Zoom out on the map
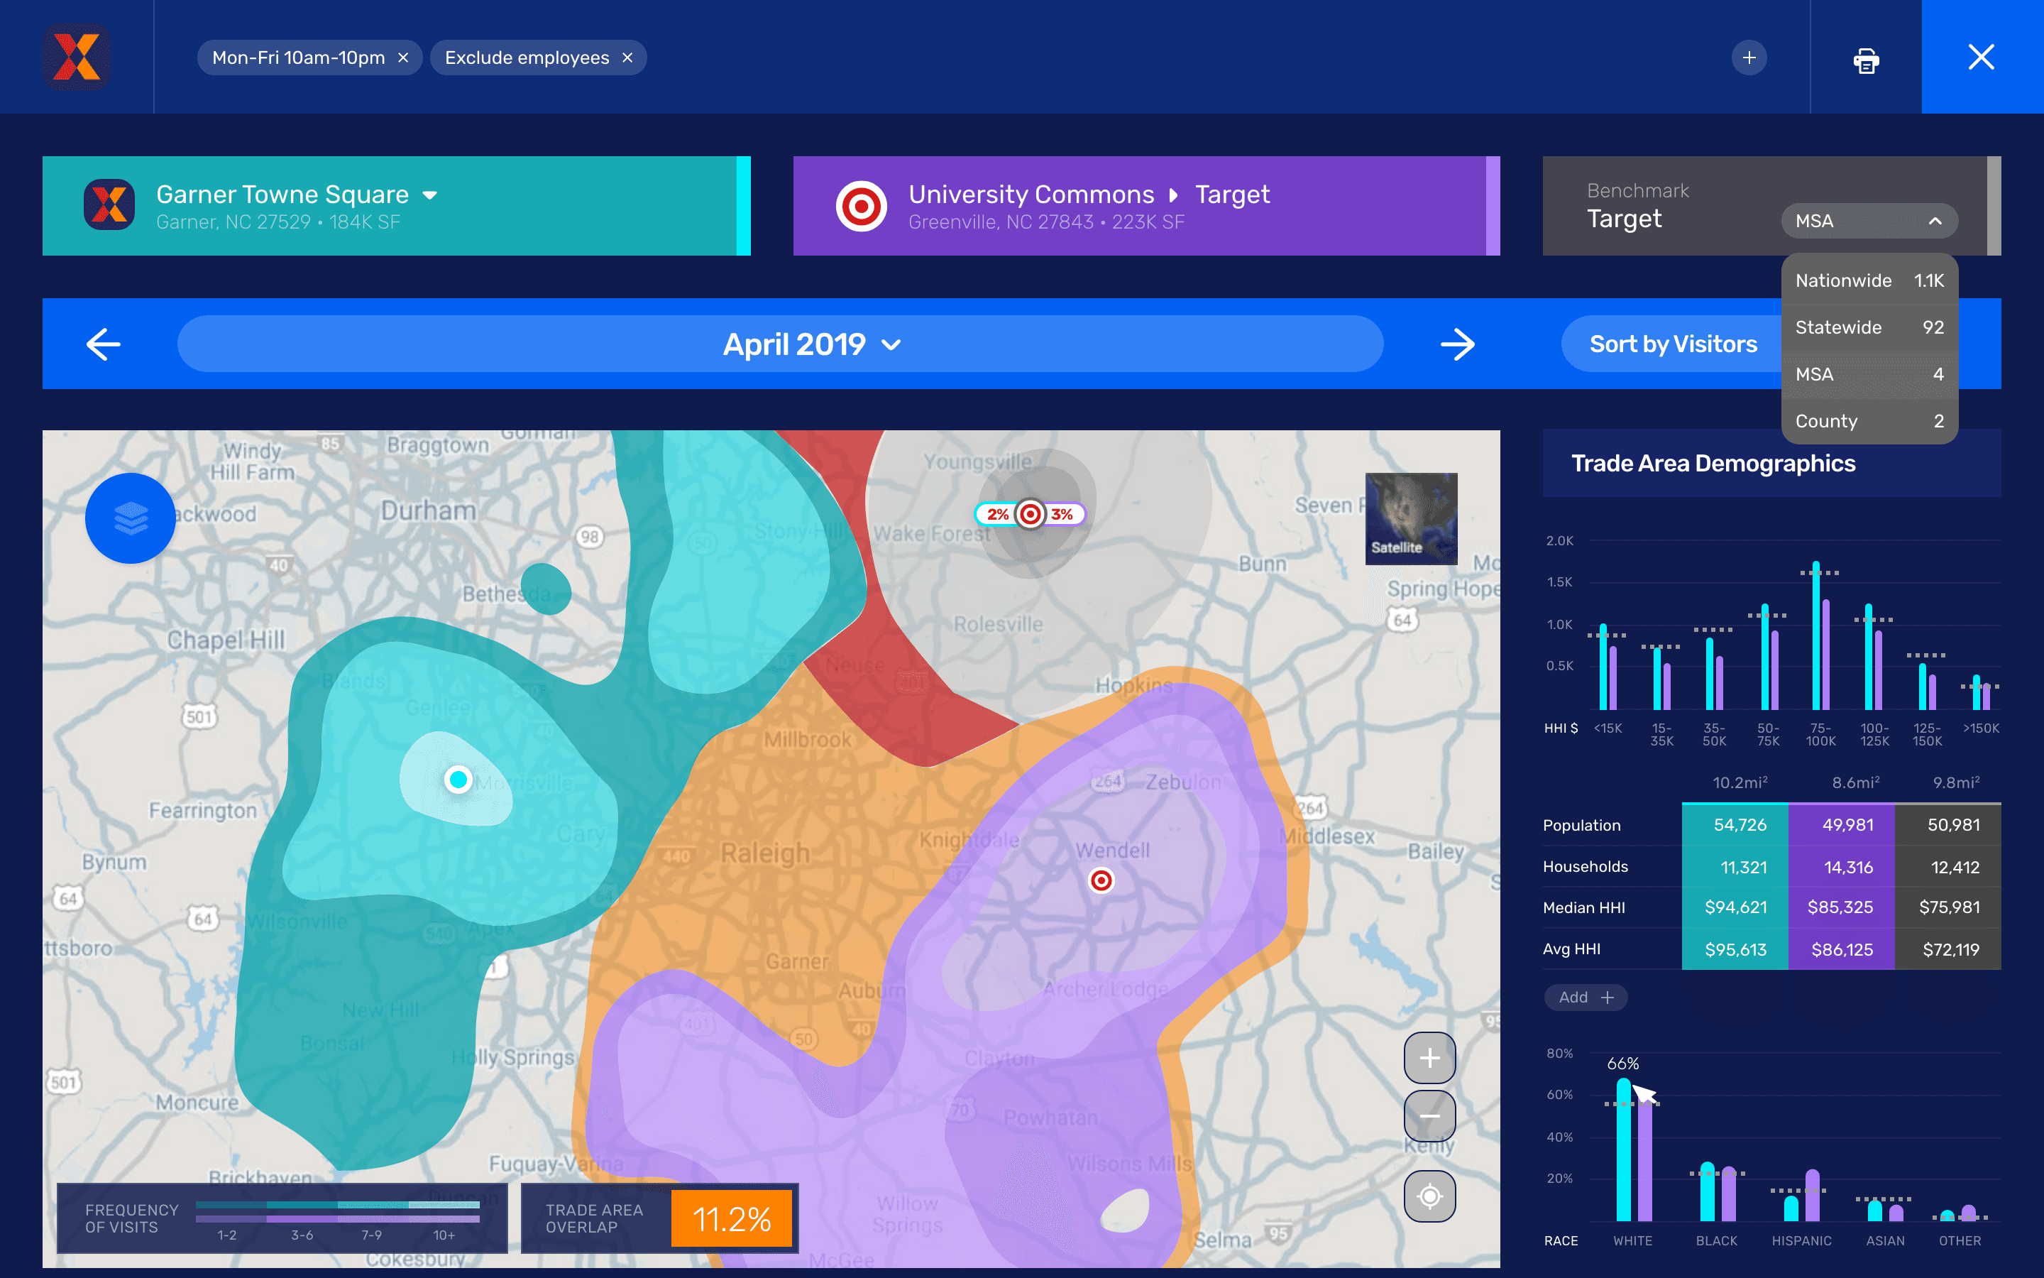The height and width of the screenshot is (1278, 2044). (1429, 1115)
